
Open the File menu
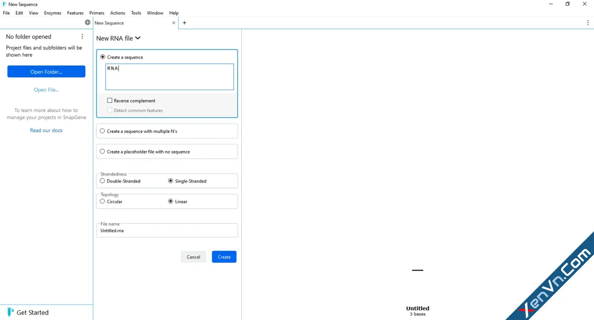6,13
